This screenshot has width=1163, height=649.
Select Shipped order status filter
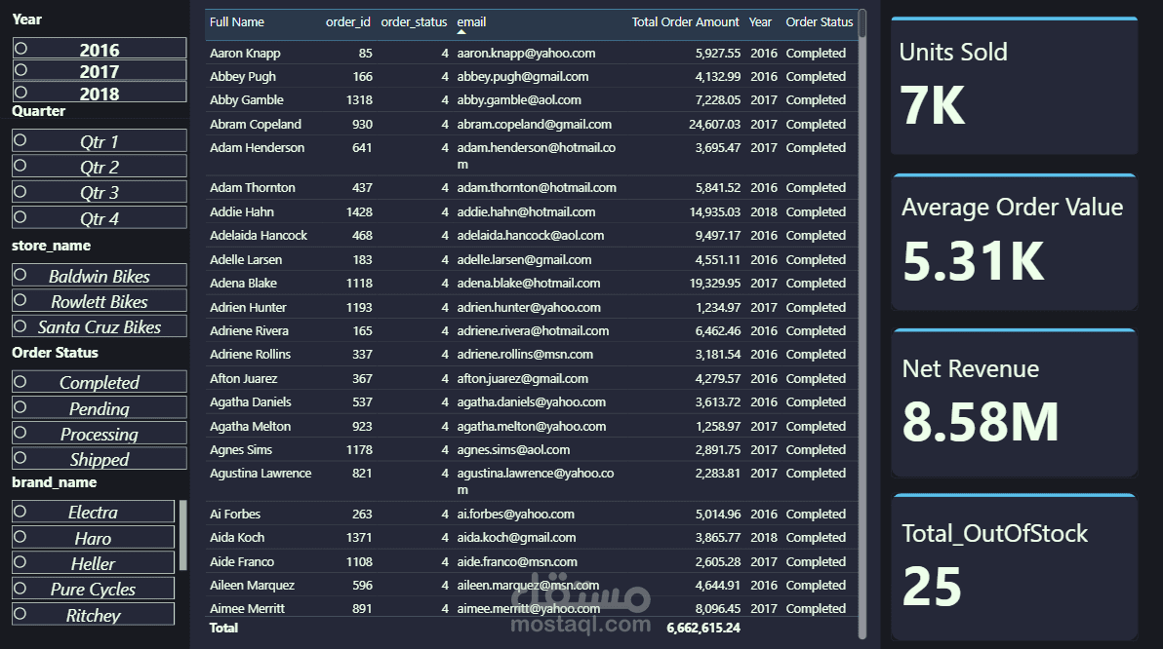tap(100, 459)
